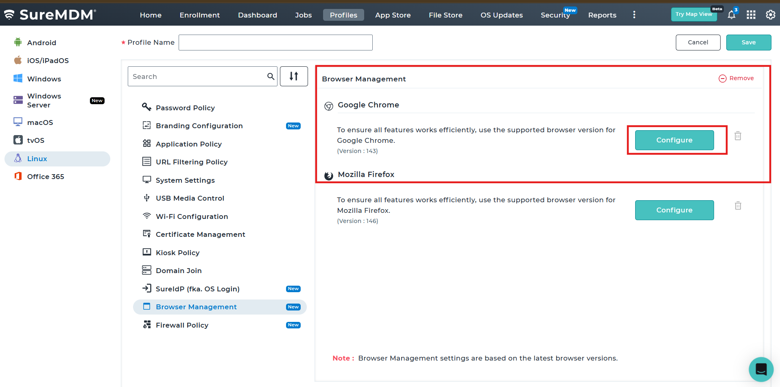Viewport: 780px width, 387px height.
Task: Click the sort arrows button
Action: 294,76
